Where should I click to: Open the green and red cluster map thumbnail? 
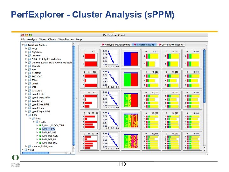[131, 79]
